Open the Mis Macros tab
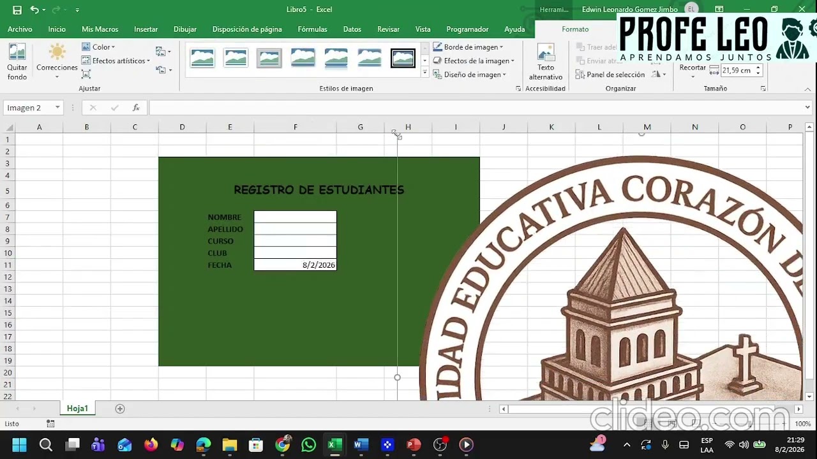 tap(100, 29)
